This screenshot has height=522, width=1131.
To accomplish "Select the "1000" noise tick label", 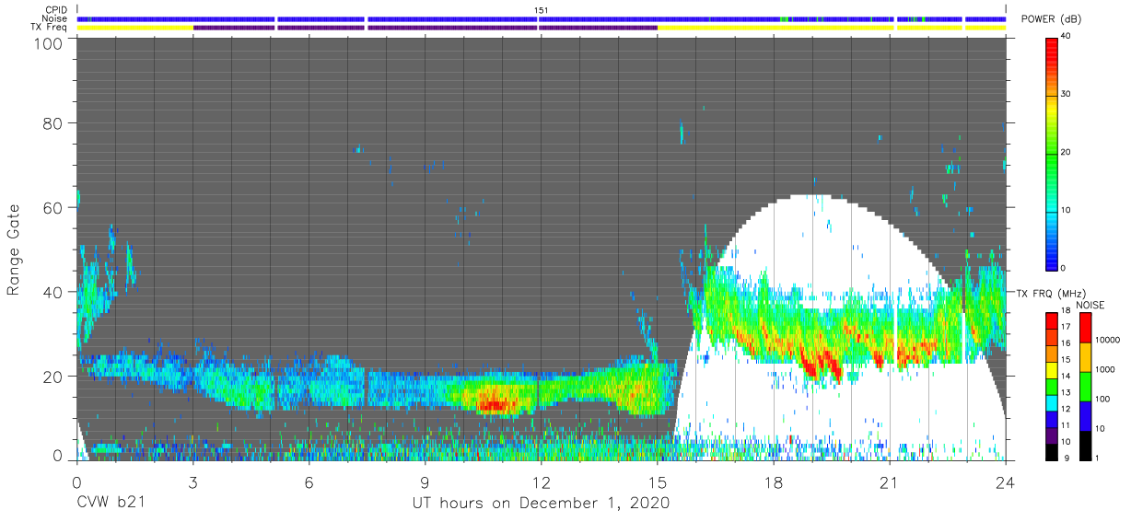I will click(1106, 370).
